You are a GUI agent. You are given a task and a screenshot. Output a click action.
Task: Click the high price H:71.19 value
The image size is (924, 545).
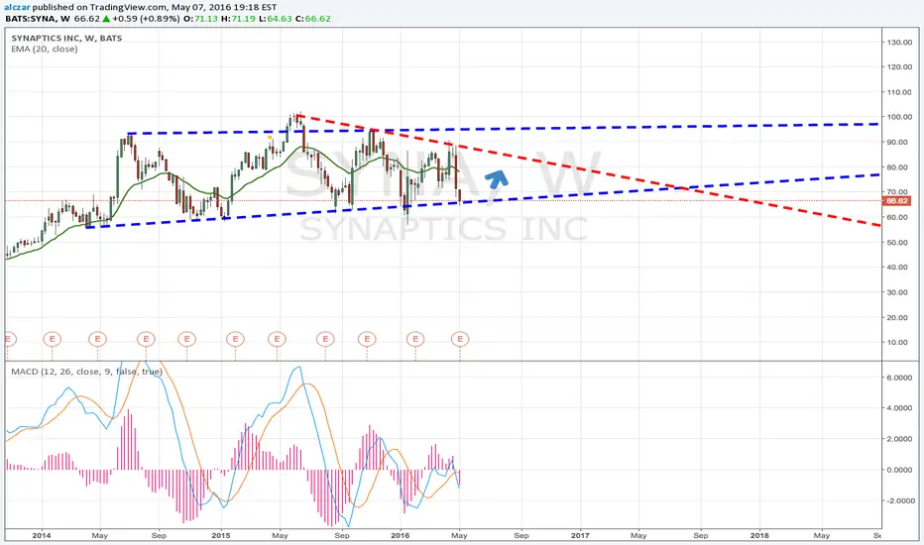(x=239, y=19)
